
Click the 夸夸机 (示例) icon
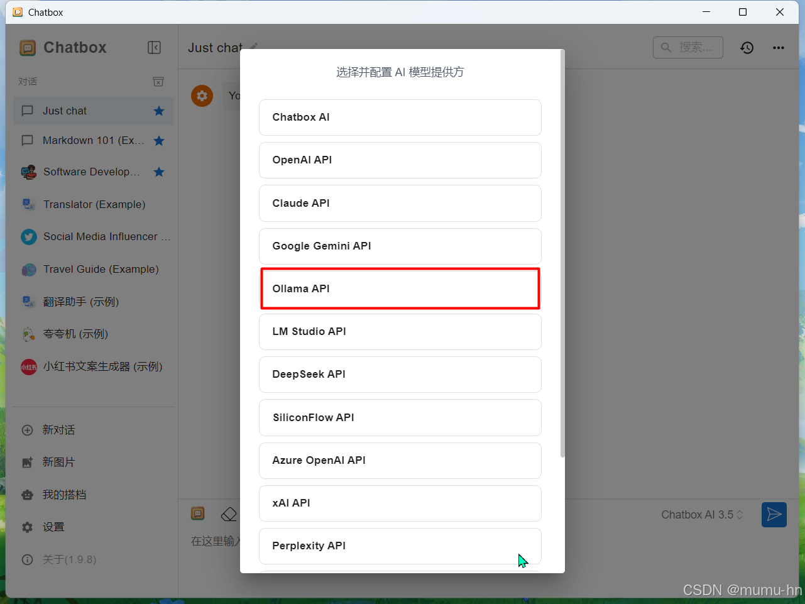click(x=29, y=334)
